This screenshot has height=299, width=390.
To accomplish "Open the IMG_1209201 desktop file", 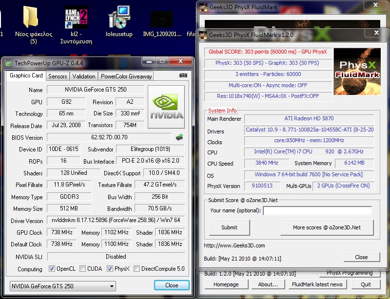I will pos(162,19).
